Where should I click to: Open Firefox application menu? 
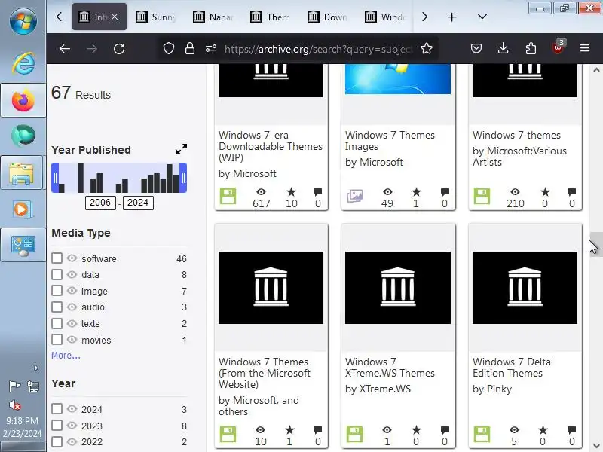point(585,48)
